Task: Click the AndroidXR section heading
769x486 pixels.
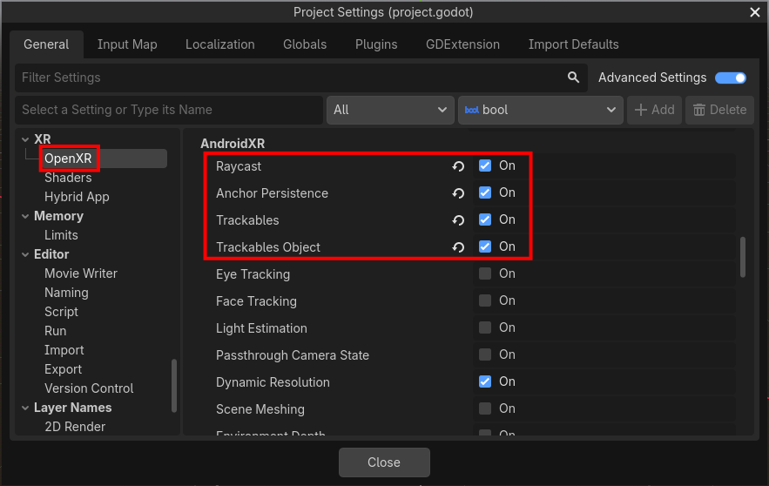Action: coord(233,144)
